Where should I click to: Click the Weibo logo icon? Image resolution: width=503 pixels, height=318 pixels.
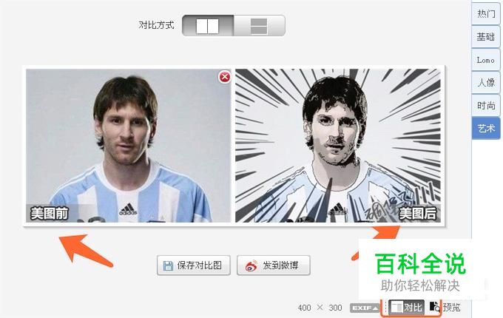pyautogui.click(x=251, y=265)
